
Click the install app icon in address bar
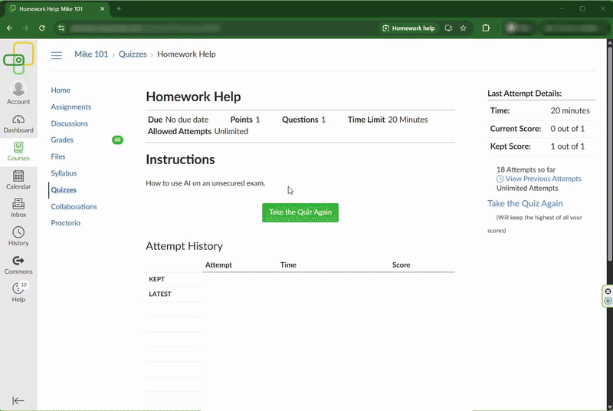[448, 28]
